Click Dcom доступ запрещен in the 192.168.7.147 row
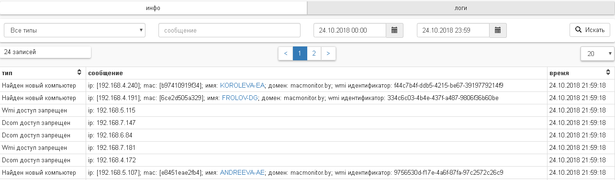This screenshot has height=180, width=615. (36, 123)
